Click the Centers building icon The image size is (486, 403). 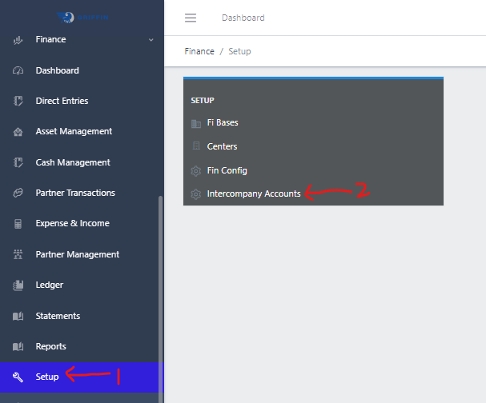196,146
